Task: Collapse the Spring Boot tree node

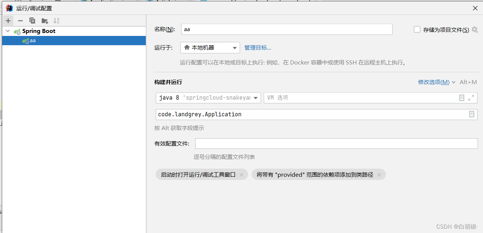Action: point(7,31)
